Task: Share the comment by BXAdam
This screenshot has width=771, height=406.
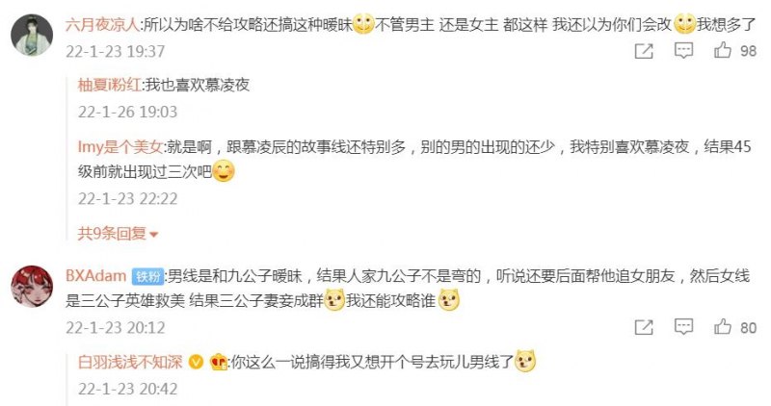Action: [x=644, y=327]
